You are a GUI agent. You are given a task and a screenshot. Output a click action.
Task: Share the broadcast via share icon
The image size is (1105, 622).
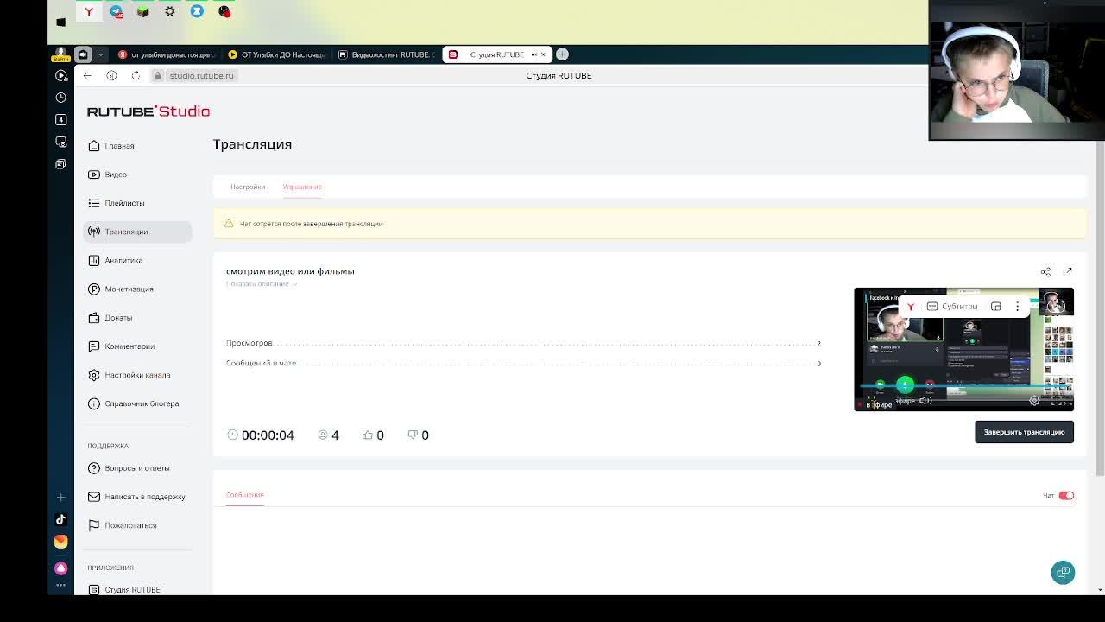pyautogui.click(x=1045, y=272)
